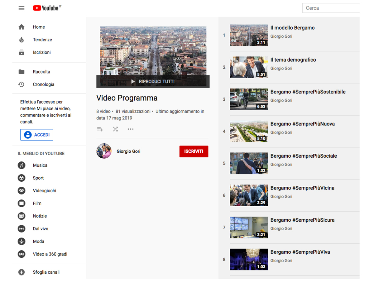
Task: Click the title 'Bergamo #SemprePiùSicura'
Action: (302, 220)
